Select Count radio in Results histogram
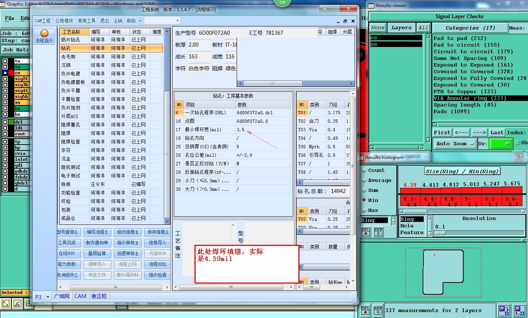 pyautogui.click(x=365, y=170)
